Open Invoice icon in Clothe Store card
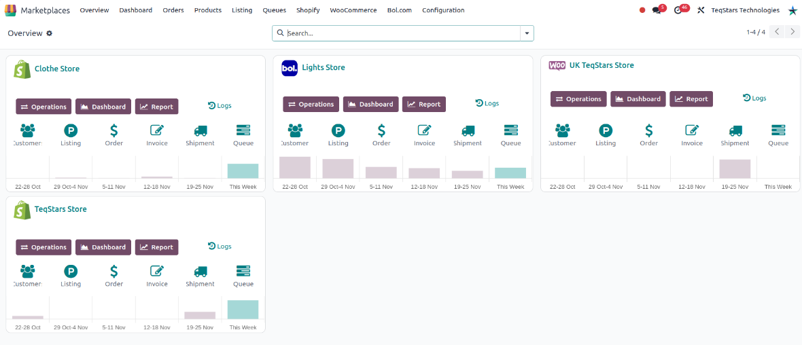 [x=157, y=130]
